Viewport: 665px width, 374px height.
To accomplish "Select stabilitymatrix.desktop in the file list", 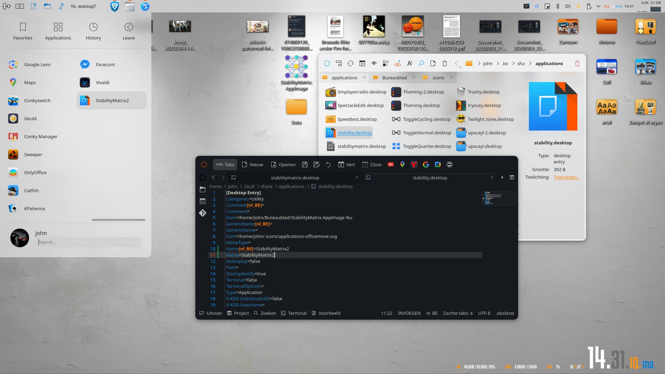I will (356, 146).
